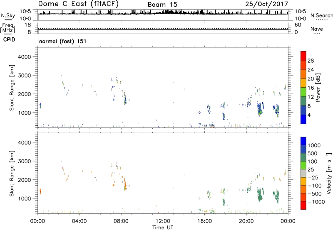Screen dimensions: 333x230
Task: Click the blue bottom of the Power color bar
Action: tap(303, 119)
